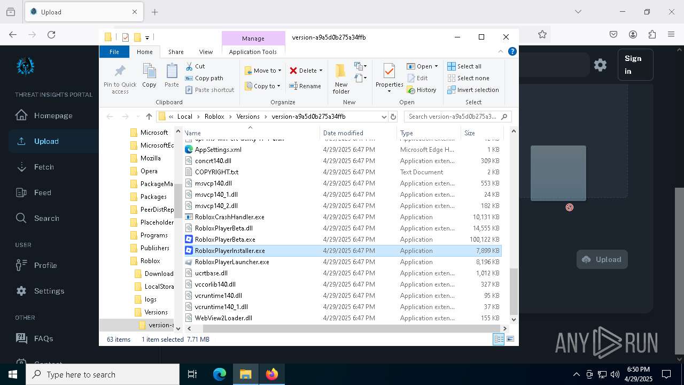Screen dimensions: 684x385
Task: Click Select none in ribbon
Action: (x=468, y=78)
